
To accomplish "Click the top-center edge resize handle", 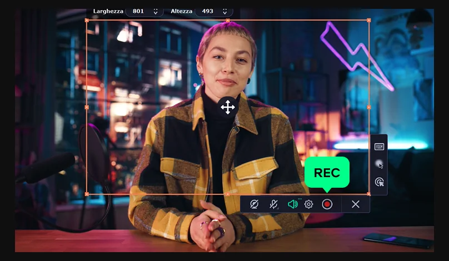I will click(x=228, y=21).
